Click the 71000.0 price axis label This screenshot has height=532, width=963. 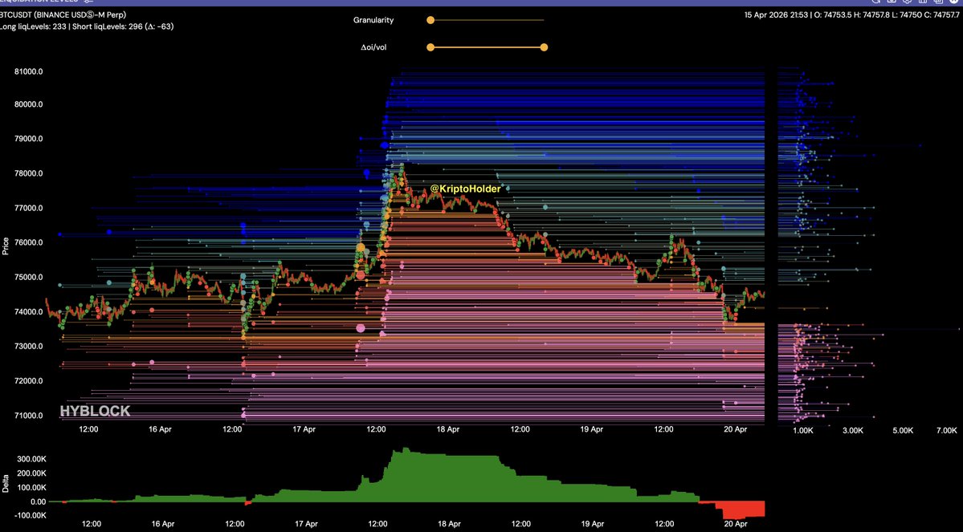pos(28,416)
